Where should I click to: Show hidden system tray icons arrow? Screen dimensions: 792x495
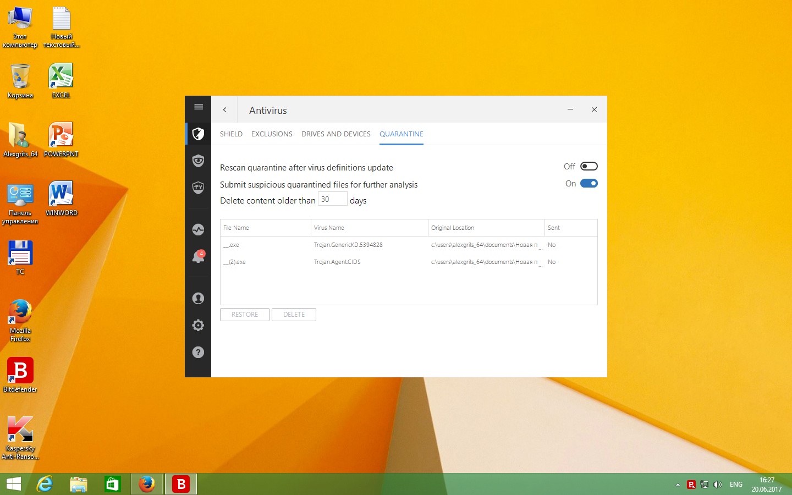[678, 485]
